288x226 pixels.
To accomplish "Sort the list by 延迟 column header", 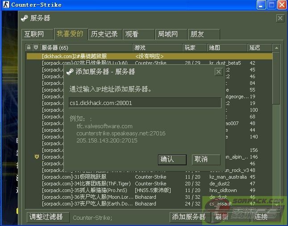I will coord(259,47).
